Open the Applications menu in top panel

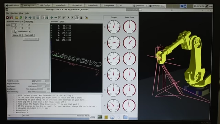[12, 6]
